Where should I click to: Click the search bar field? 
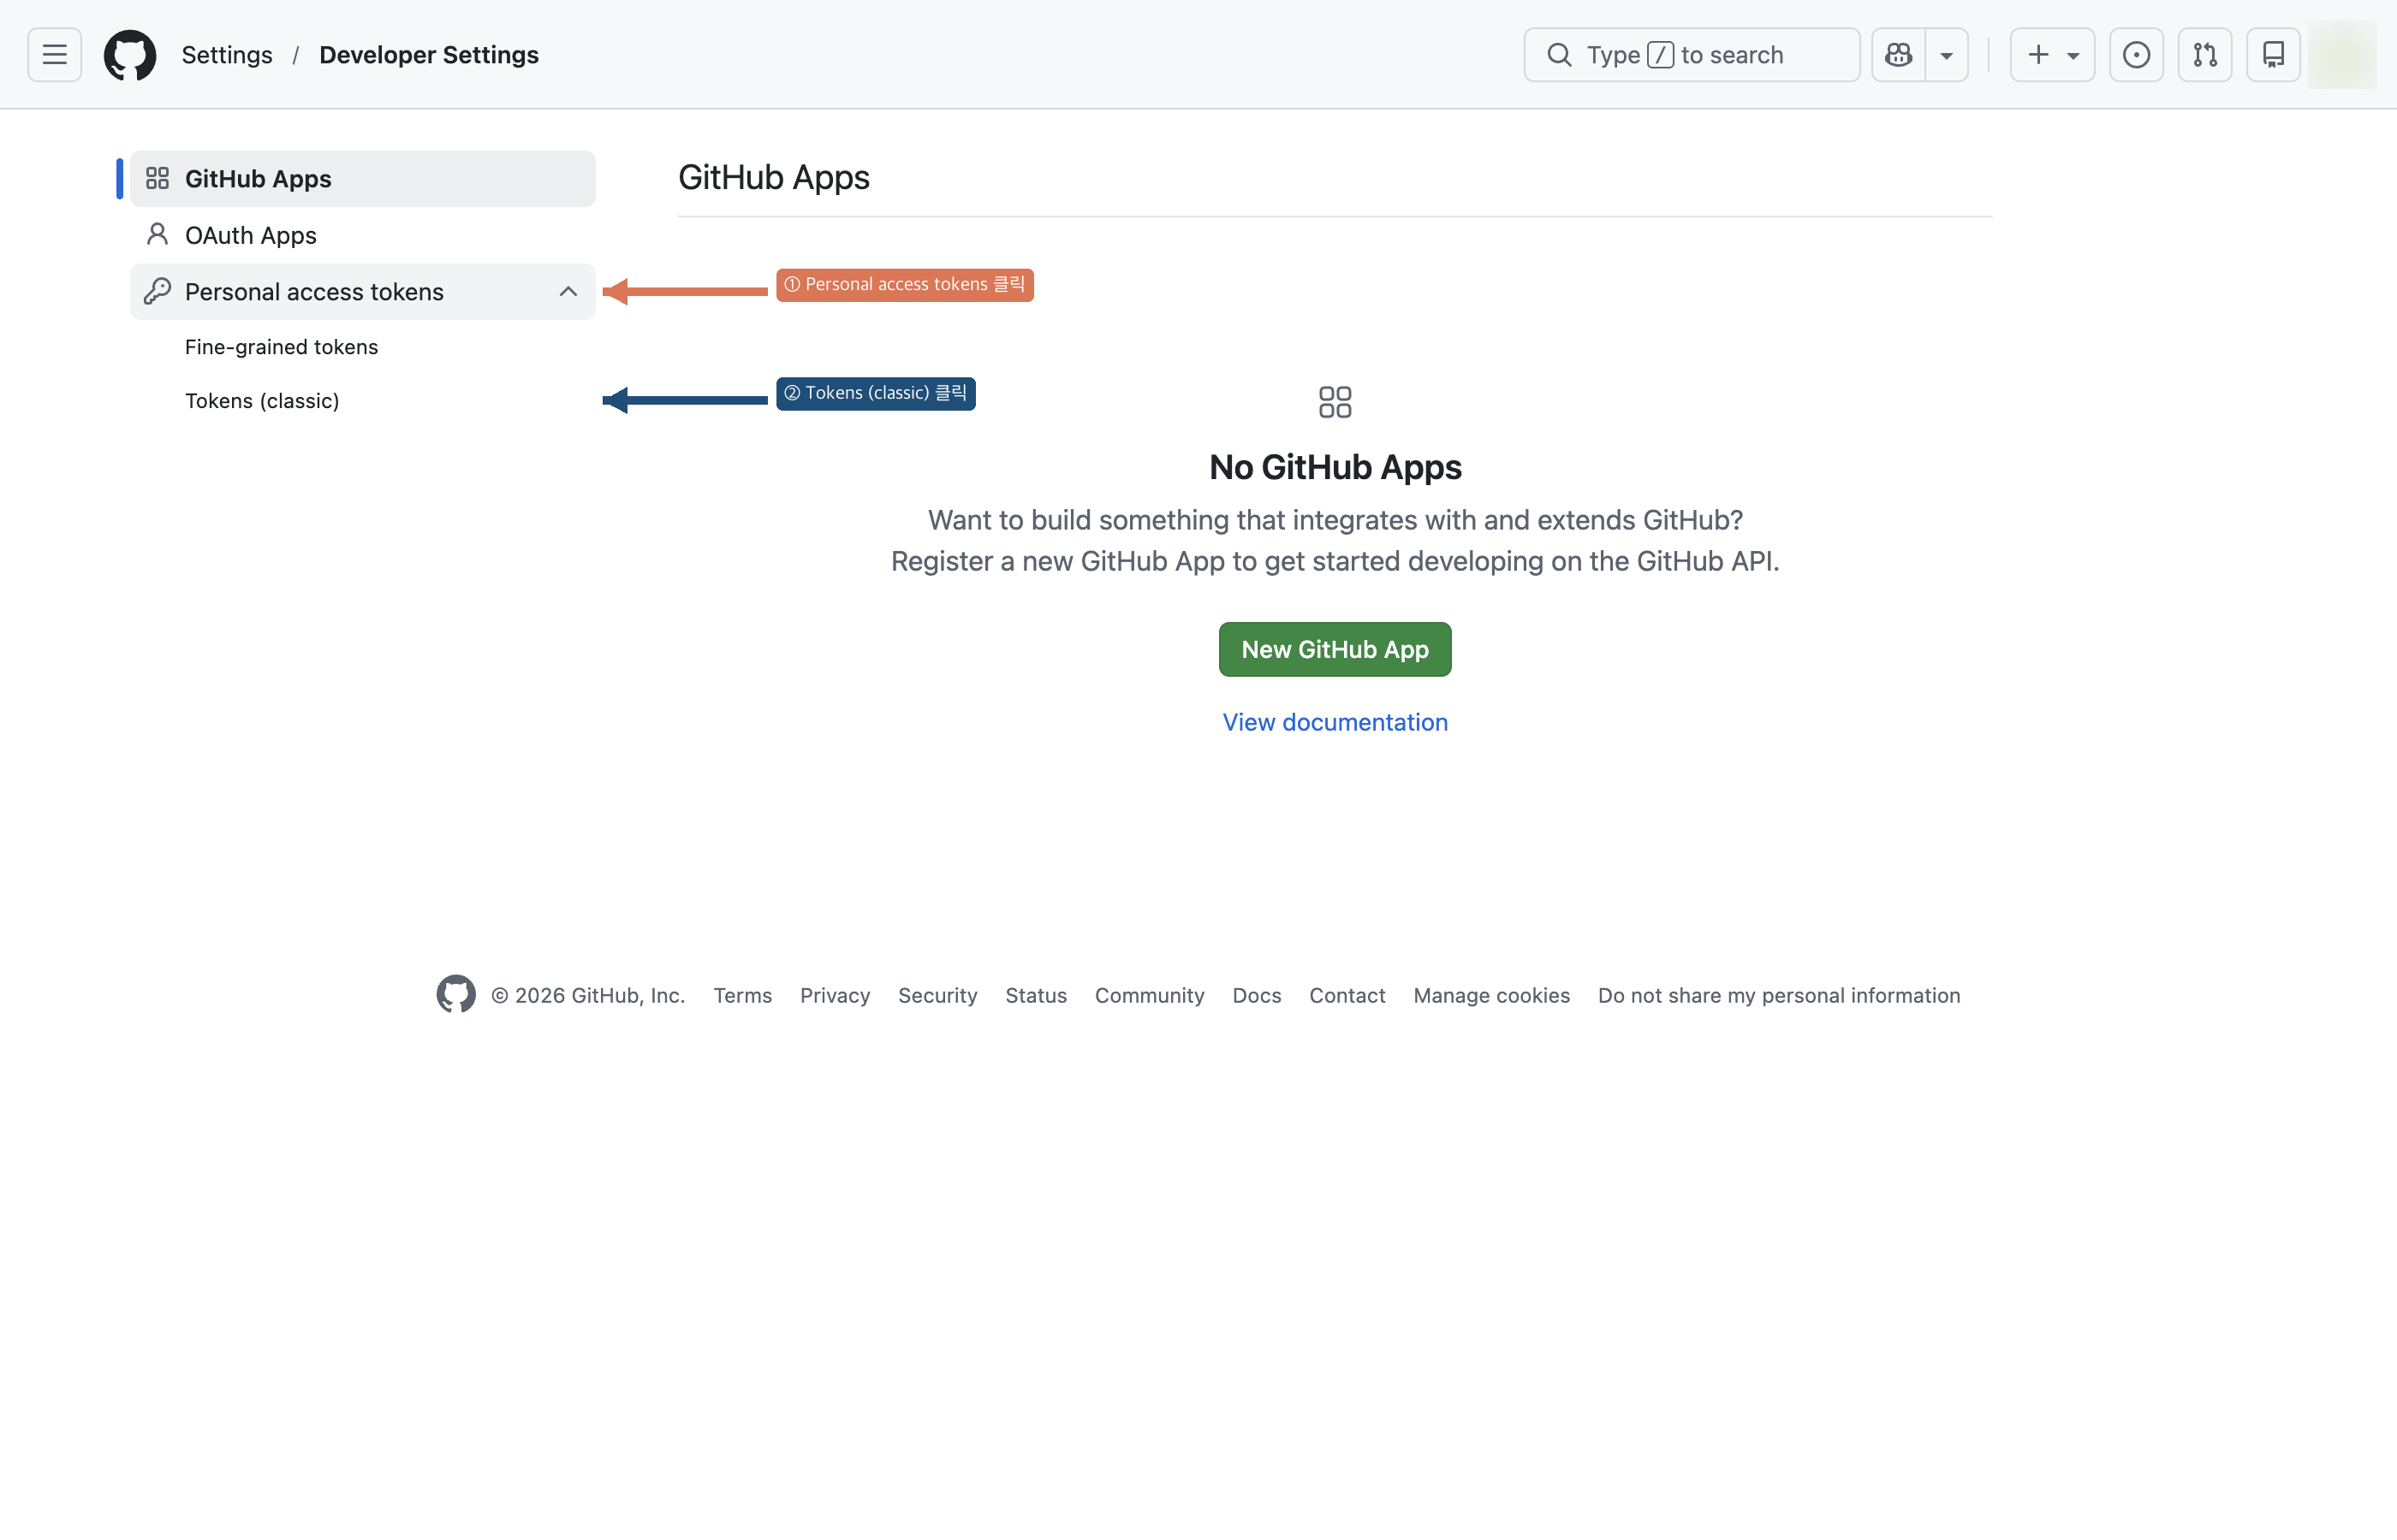1692,55
